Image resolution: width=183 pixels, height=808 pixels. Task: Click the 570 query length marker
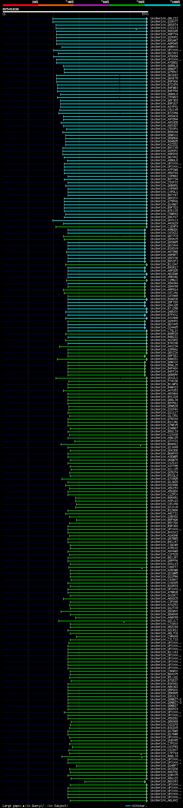coord(144,14)
